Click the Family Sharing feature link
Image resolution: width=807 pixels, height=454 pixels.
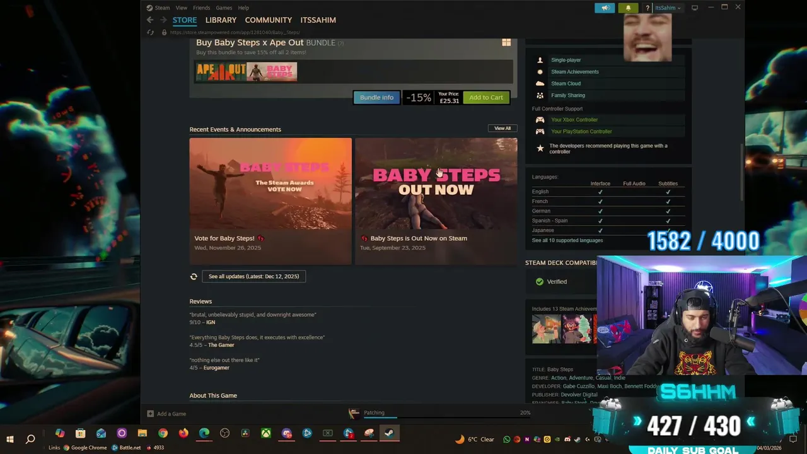[x=568, y=95]
